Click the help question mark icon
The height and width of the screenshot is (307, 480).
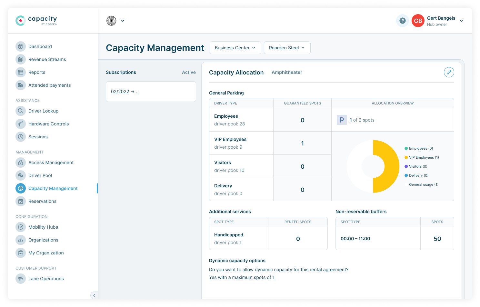click(402, 20)
